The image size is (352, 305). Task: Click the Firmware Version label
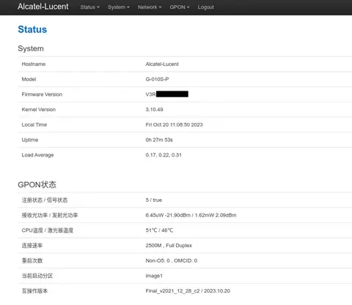tap(42, 94)
